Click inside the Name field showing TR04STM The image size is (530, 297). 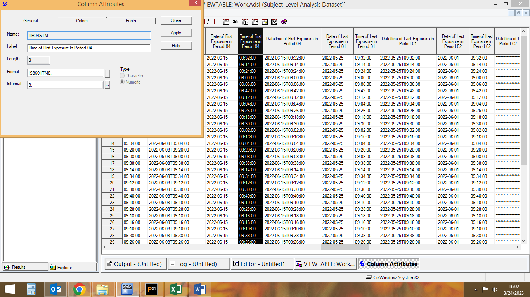point(88,35)
